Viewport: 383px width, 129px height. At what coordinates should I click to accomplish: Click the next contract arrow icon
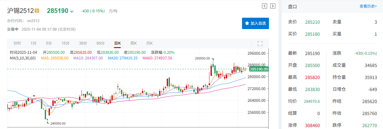click(272, 6)
